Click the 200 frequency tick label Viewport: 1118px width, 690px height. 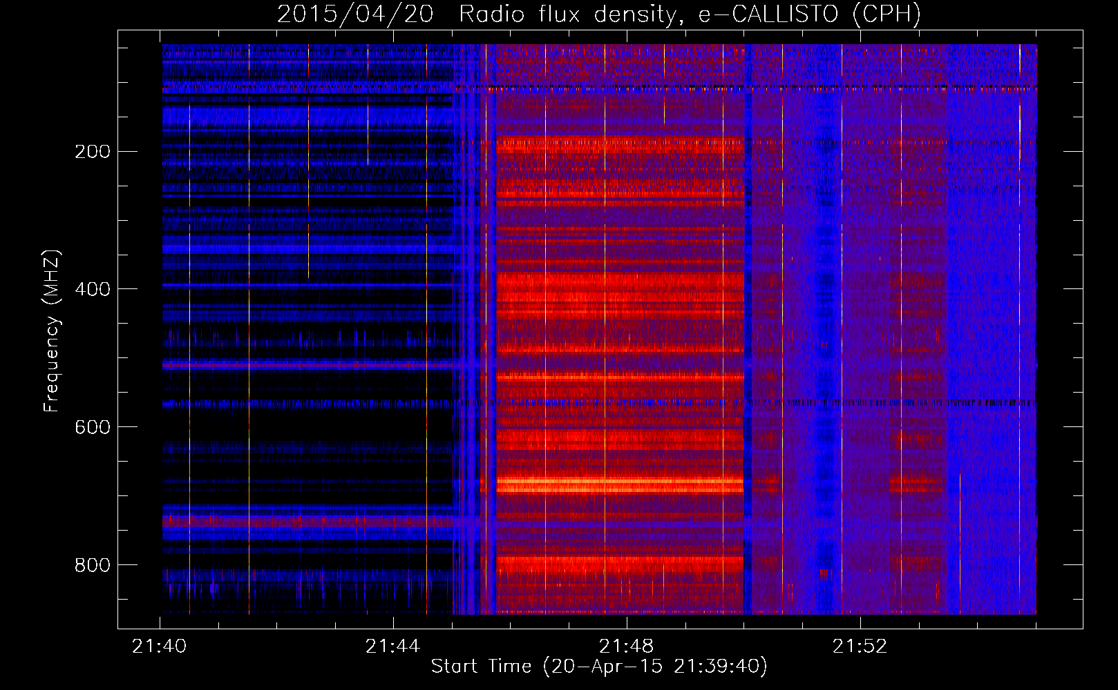[93, 151]
